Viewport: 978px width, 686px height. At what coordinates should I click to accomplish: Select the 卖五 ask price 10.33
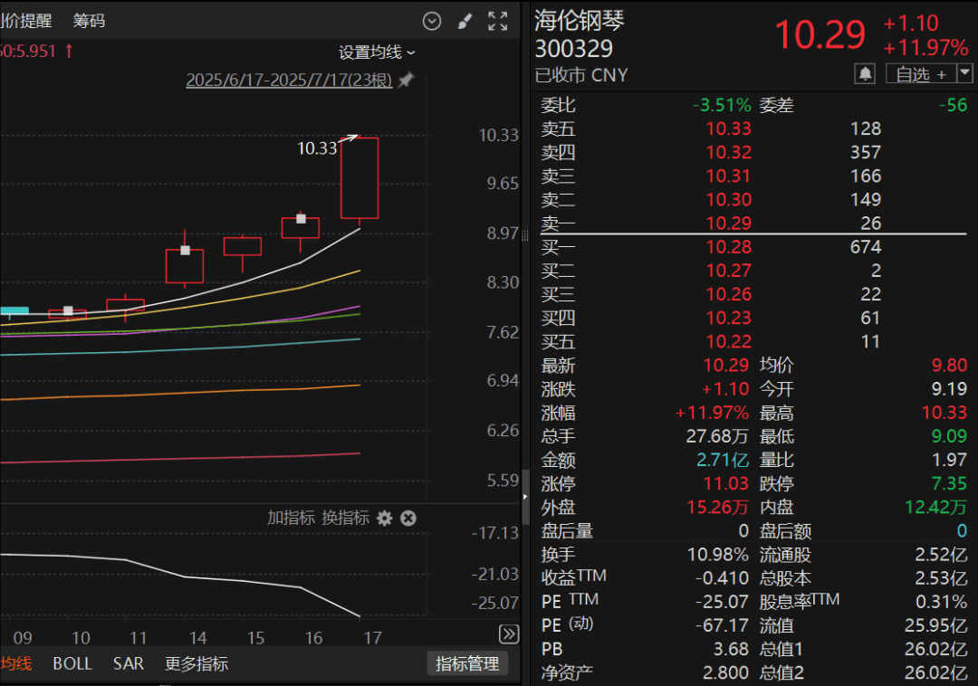coord(728,129)
